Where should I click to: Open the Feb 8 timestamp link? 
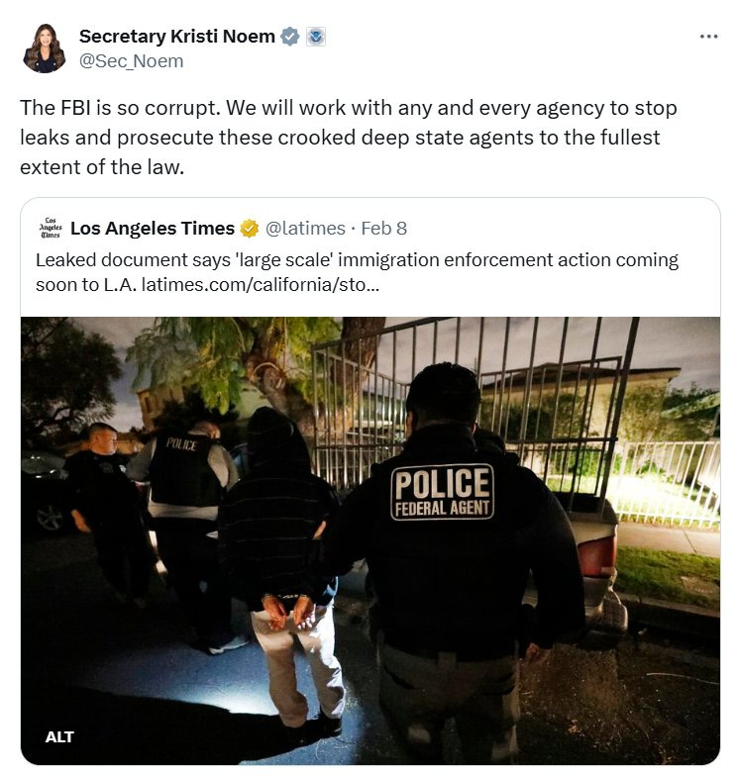(383, 229)
